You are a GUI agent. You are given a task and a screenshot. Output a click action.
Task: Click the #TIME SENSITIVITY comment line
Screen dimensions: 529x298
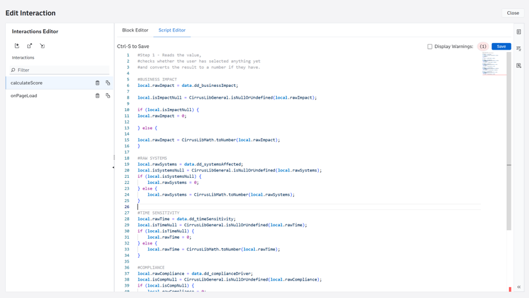tap(158, 213)
